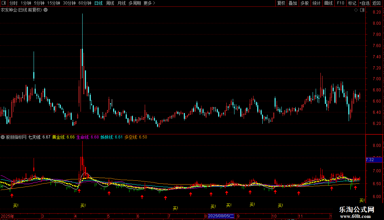Screen dimensions: 384x220
Task: Click the diamond marker icon above the price axis
Action: (356, 10)
